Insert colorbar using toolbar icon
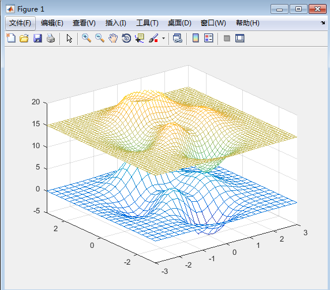This screenshot has width=330, height=290. point(196,38)
